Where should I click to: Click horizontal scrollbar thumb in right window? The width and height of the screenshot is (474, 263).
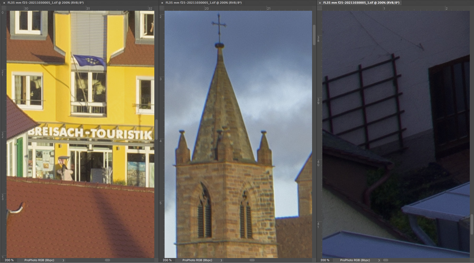click(386, 260)
